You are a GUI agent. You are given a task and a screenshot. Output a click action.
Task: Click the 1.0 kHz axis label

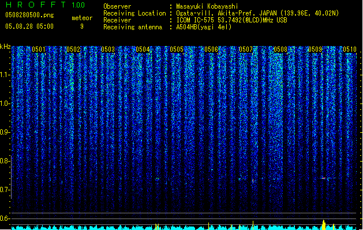pyautogui.click(x=5, y=103)
